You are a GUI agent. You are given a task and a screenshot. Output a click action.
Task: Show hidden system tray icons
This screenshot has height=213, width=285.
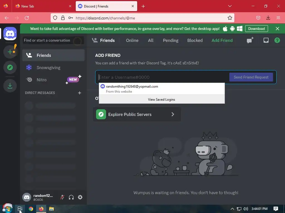(232, 209)
